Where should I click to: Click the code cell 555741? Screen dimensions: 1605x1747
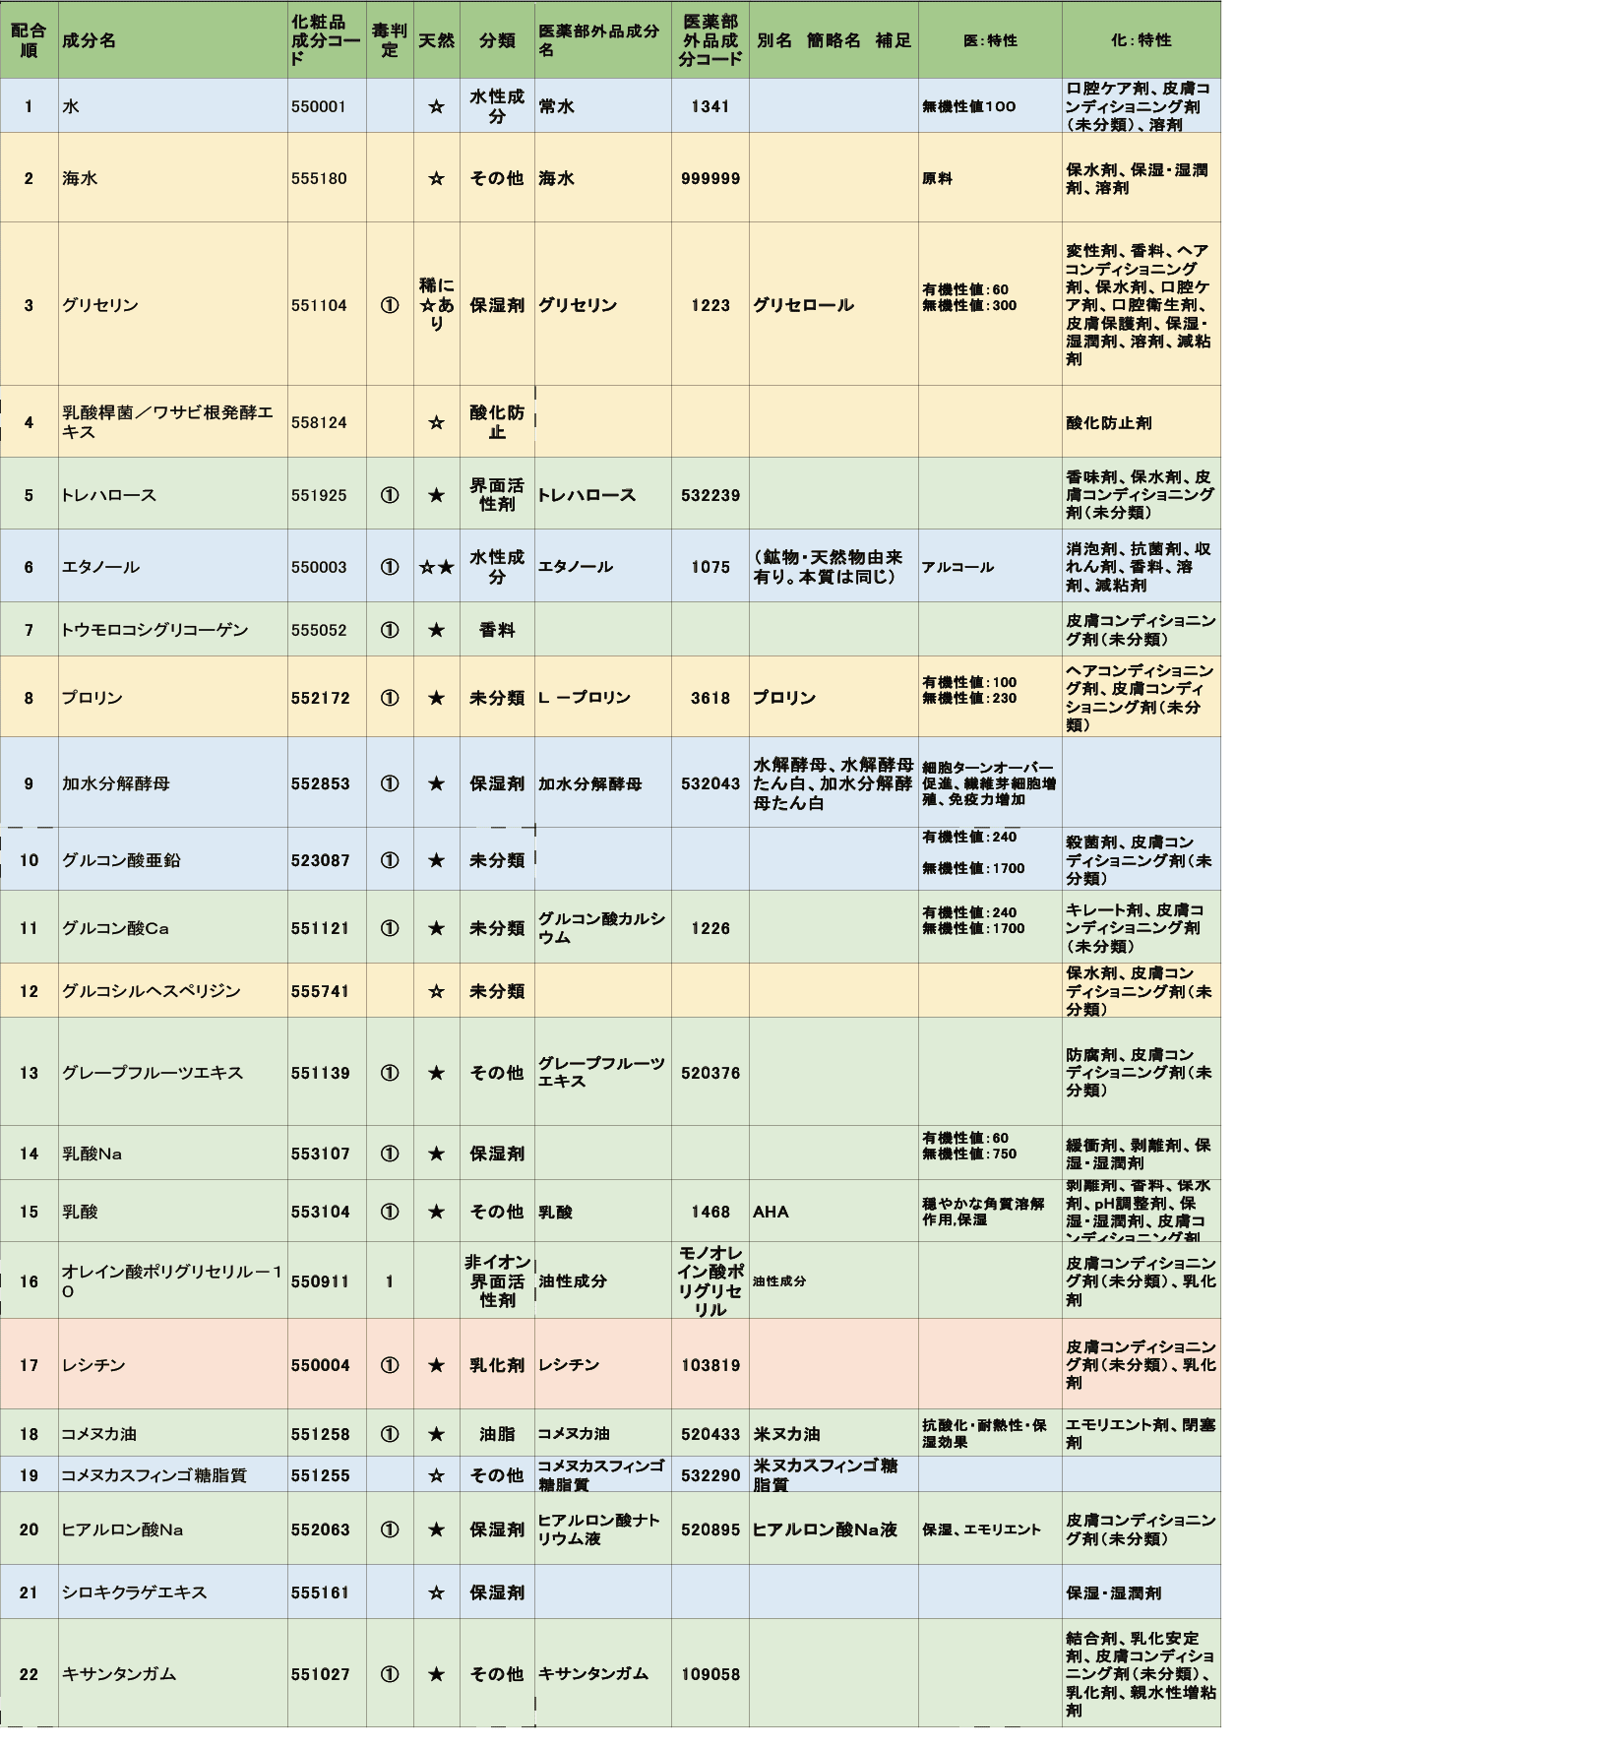coord(327,991)
